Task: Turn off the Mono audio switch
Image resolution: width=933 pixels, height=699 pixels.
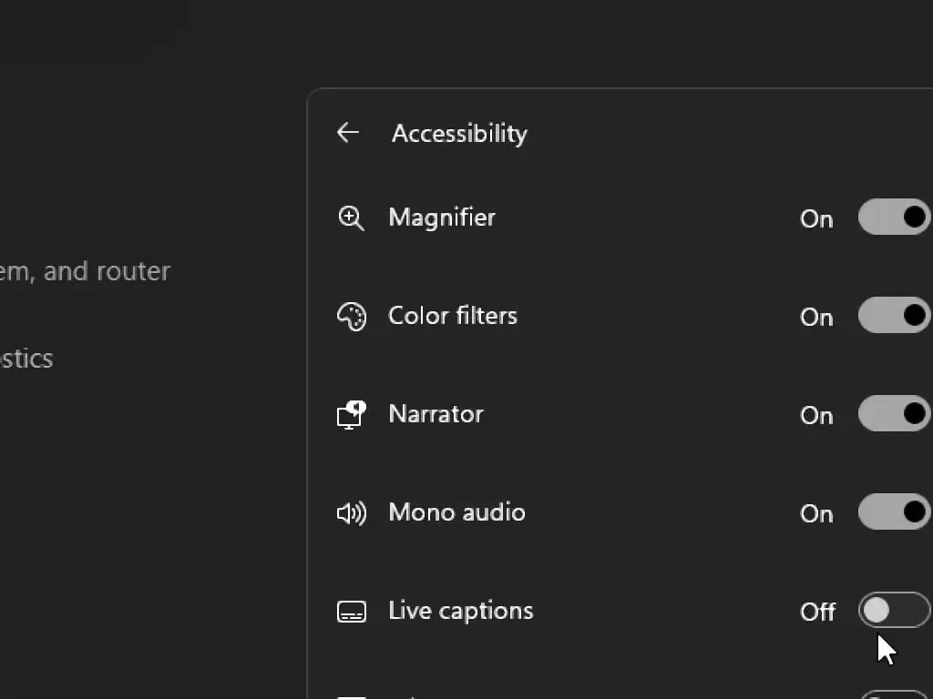Action: point(894,512)
